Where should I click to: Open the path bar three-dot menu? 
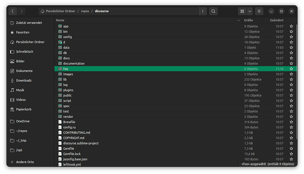coord(203,11)
